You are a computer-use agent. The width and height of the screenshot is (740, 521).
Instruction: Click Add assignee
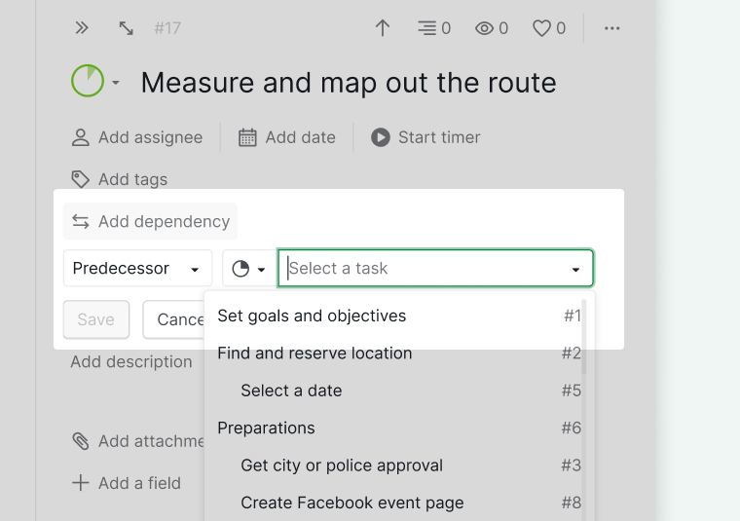pyautogui.click(x=137, y=137)
